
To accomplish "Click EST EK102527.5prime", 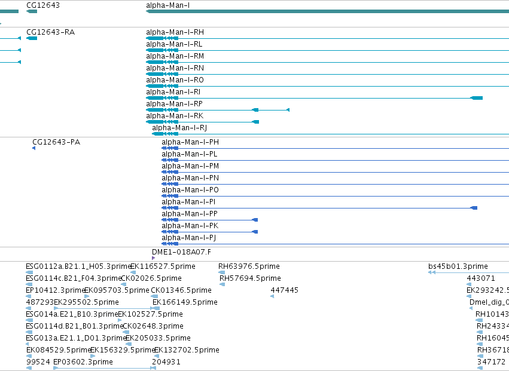I will 150,314.
